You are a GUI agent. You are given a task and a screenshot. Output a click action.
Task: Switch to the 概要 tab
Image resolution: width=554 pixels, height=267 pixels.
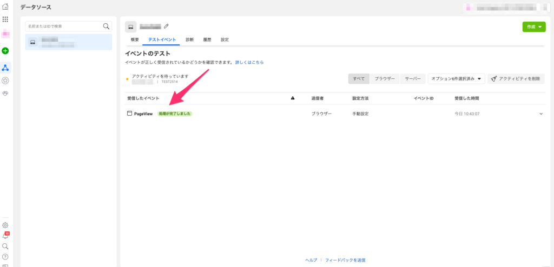point(135,40)
